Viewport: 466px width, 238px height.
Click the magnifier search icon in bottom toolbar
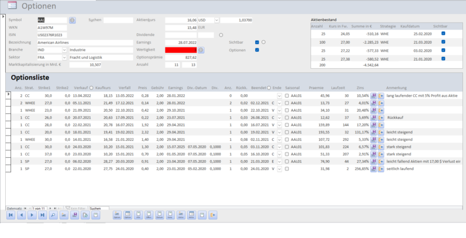(x=53, y=215)
